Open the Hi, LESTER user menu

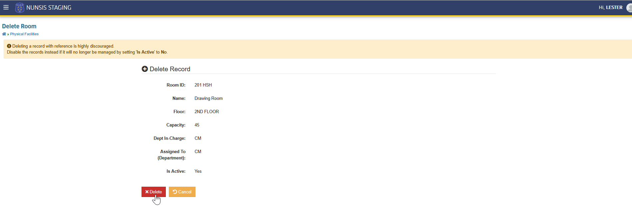[610, 7]
